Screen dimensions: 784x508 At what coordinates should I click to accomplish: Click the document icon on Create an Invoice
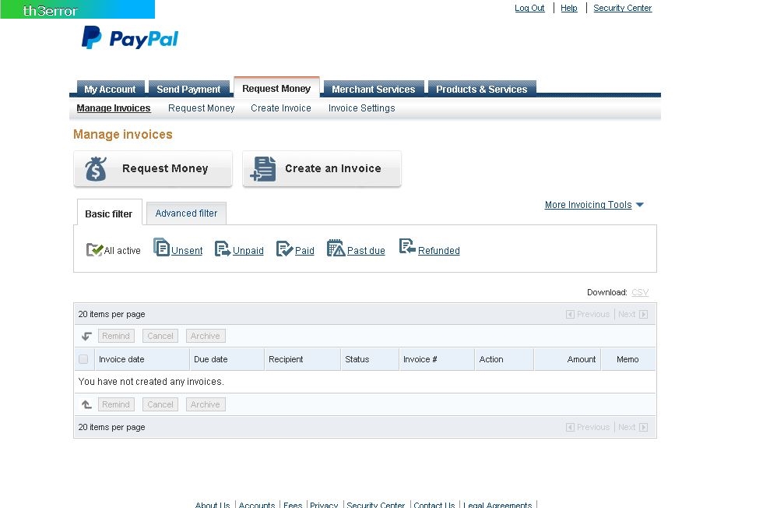[263, 168]
